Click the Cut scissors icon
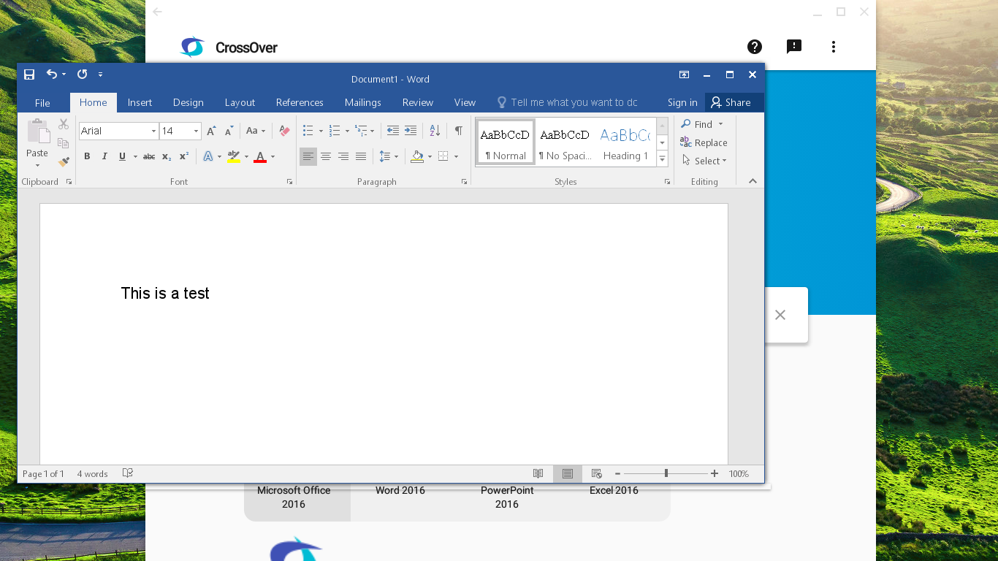This screenshot has width=998, height=561. tap(64, 124)
